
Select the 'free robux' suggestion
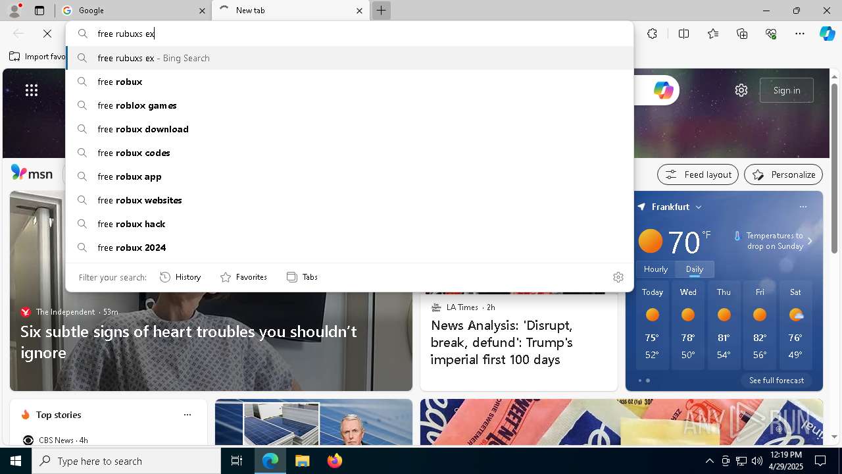coord(350,82)
